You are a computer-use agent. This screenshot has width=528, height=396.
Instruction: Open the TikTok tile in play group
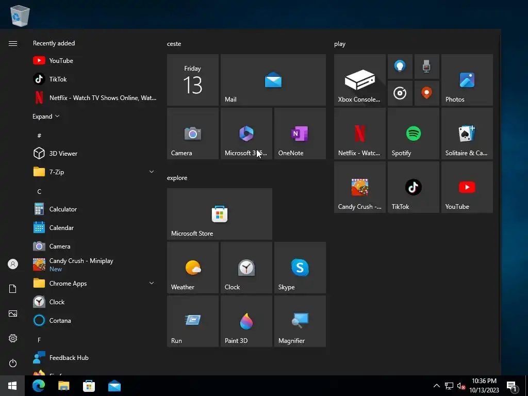[x=414, y=187]
